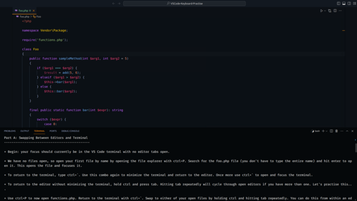Image resolution: width=357 pixels, height=201 pixels.
Task: Switch to the Problems panel tab
Action: (10, 131)
